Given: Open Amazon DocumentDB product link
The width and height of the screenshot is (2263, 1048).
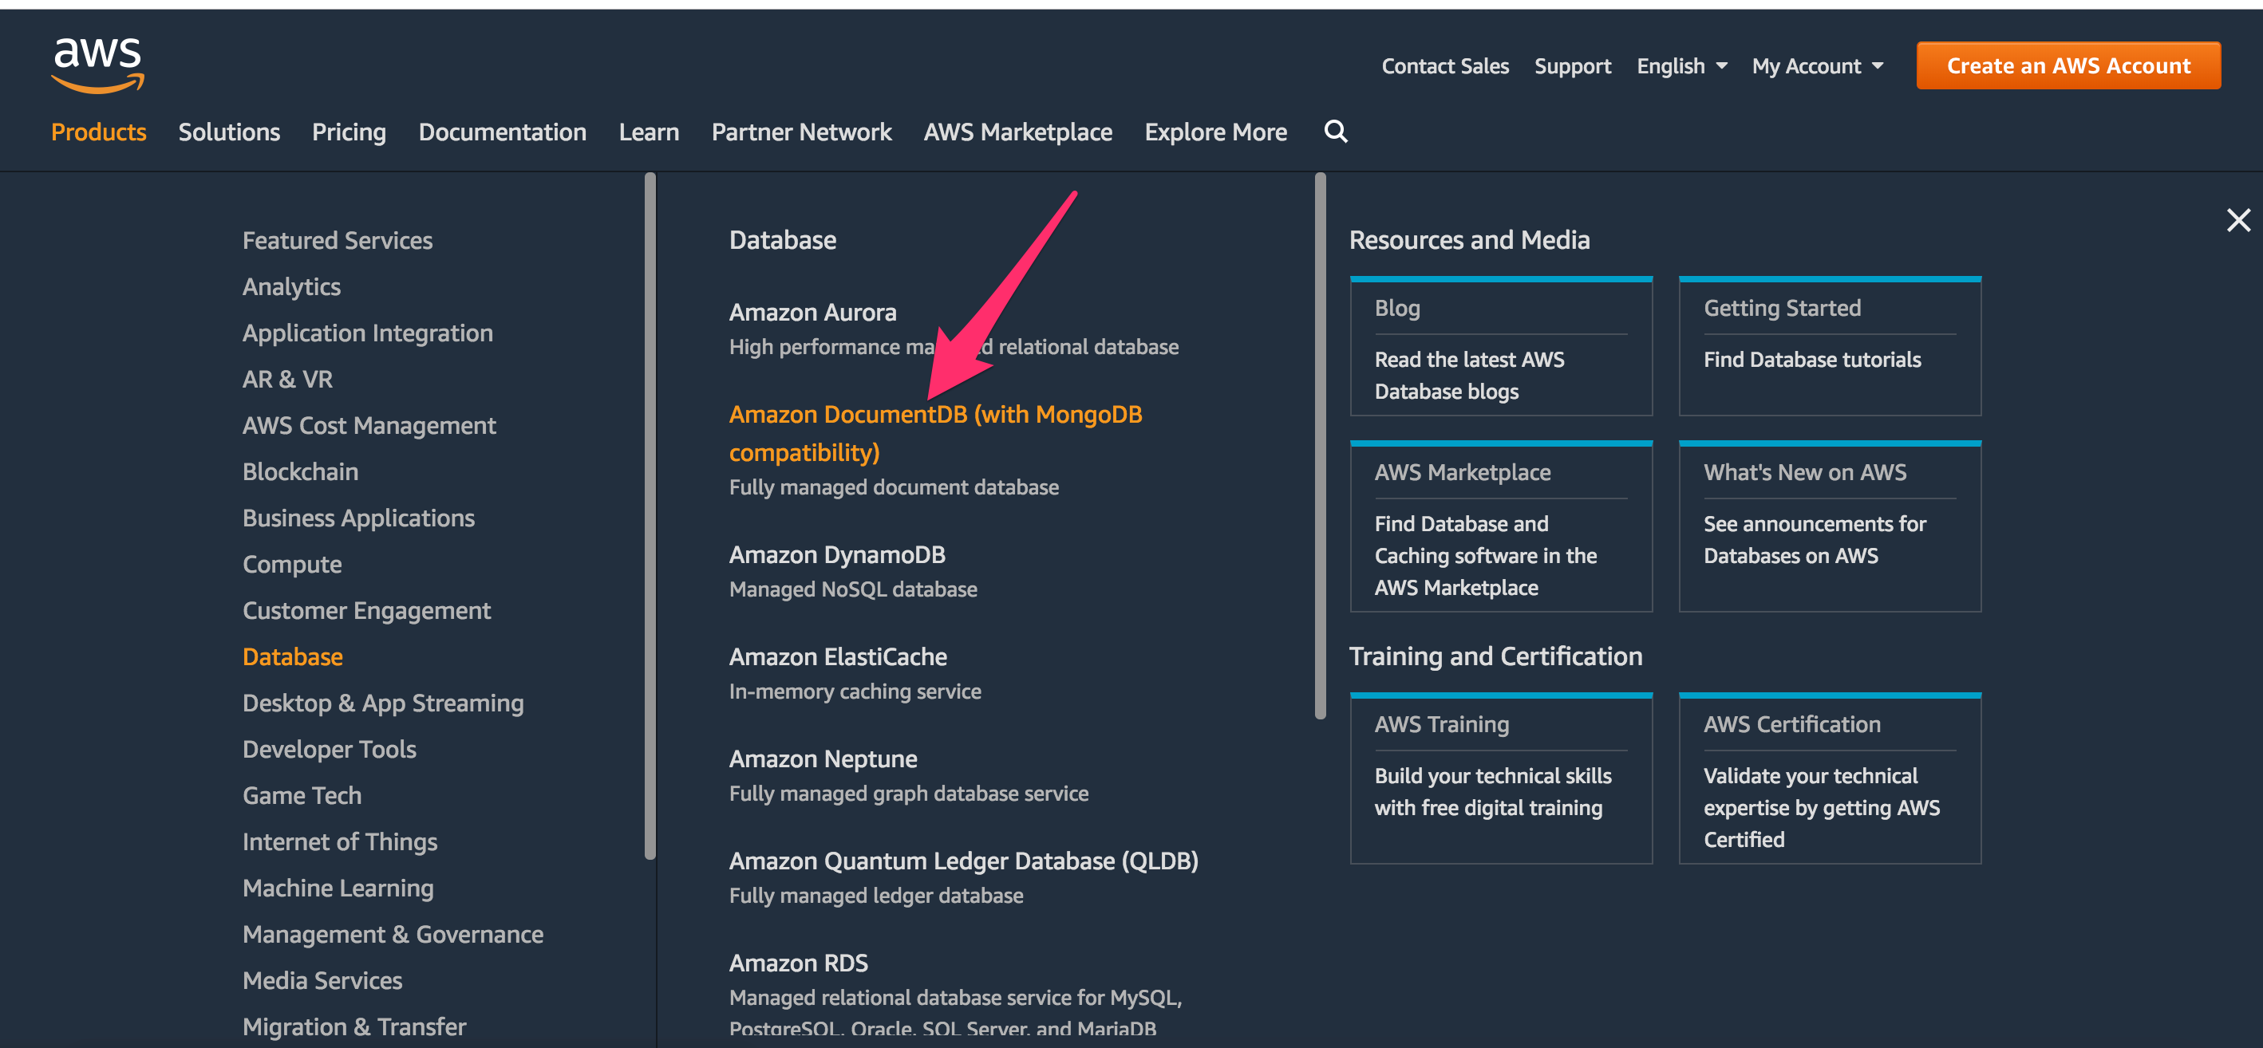Looking at the screenshot, I should (934, 434).
